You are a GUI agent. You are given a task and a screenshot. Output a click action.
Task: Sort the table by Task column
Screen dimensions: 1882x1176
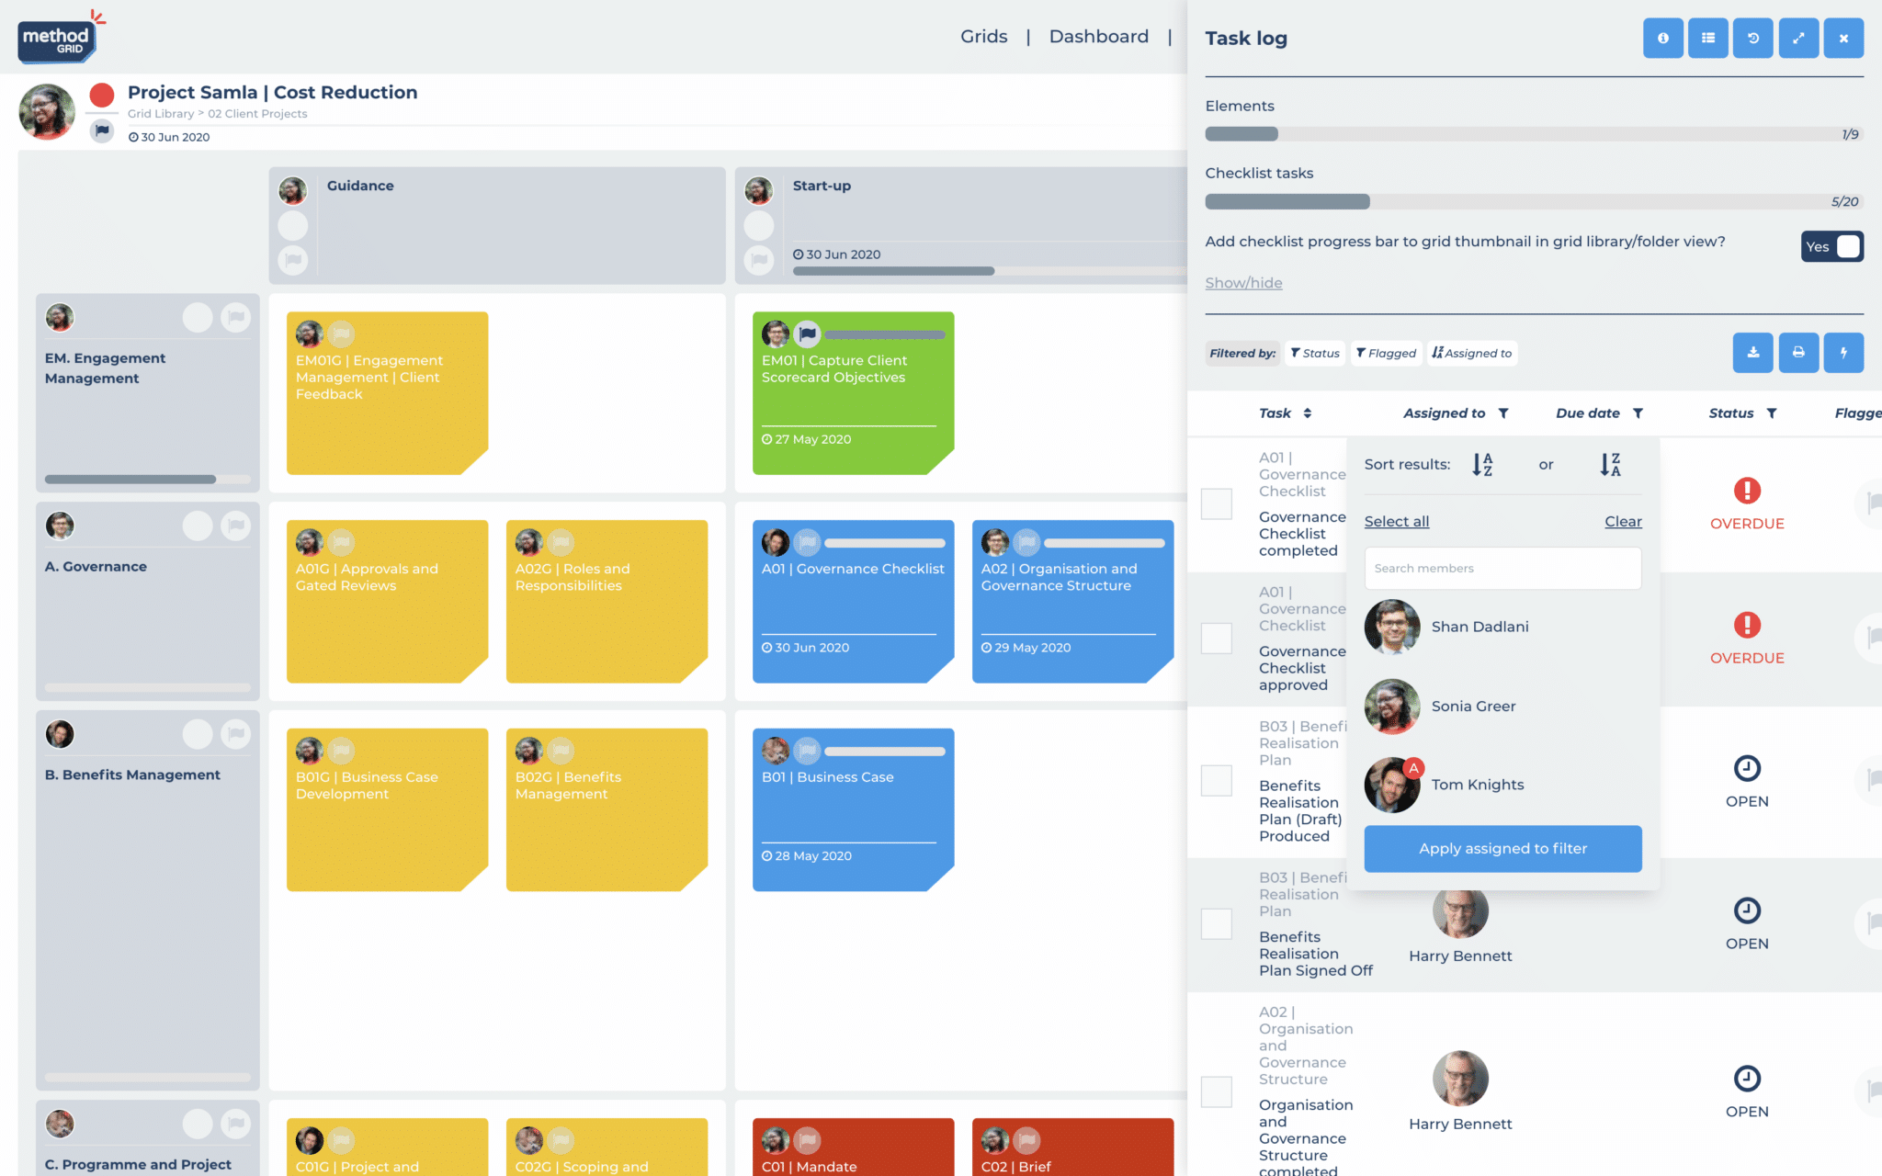pos(1307,413)
